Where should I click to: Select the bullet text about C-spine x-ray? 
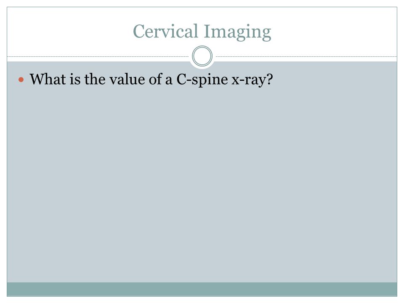pyautogui.click(x=151, y=80)
